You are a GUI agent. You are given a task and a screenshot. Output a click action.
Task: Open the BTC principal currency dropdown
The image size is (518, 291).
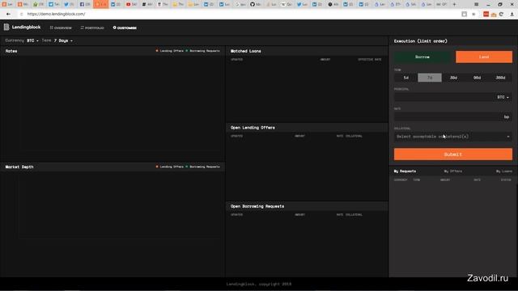pos(503,97)
